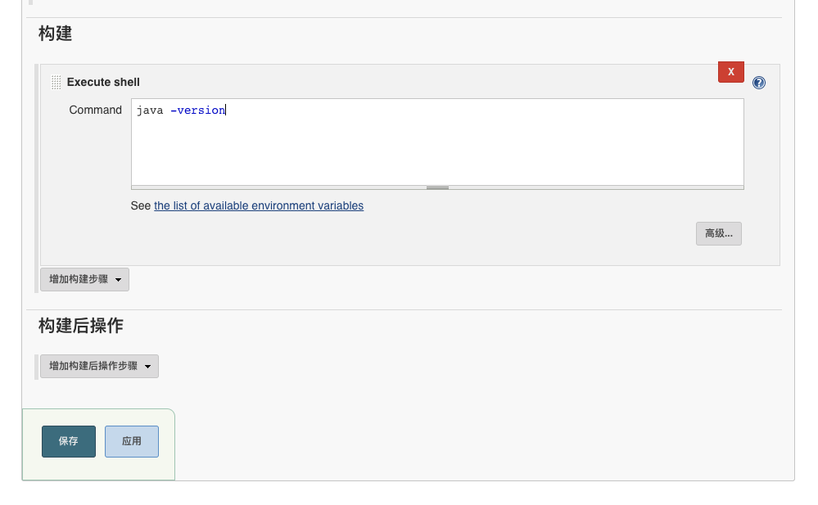
Task: Place cursor after java -version text
Action: point(227,110)
